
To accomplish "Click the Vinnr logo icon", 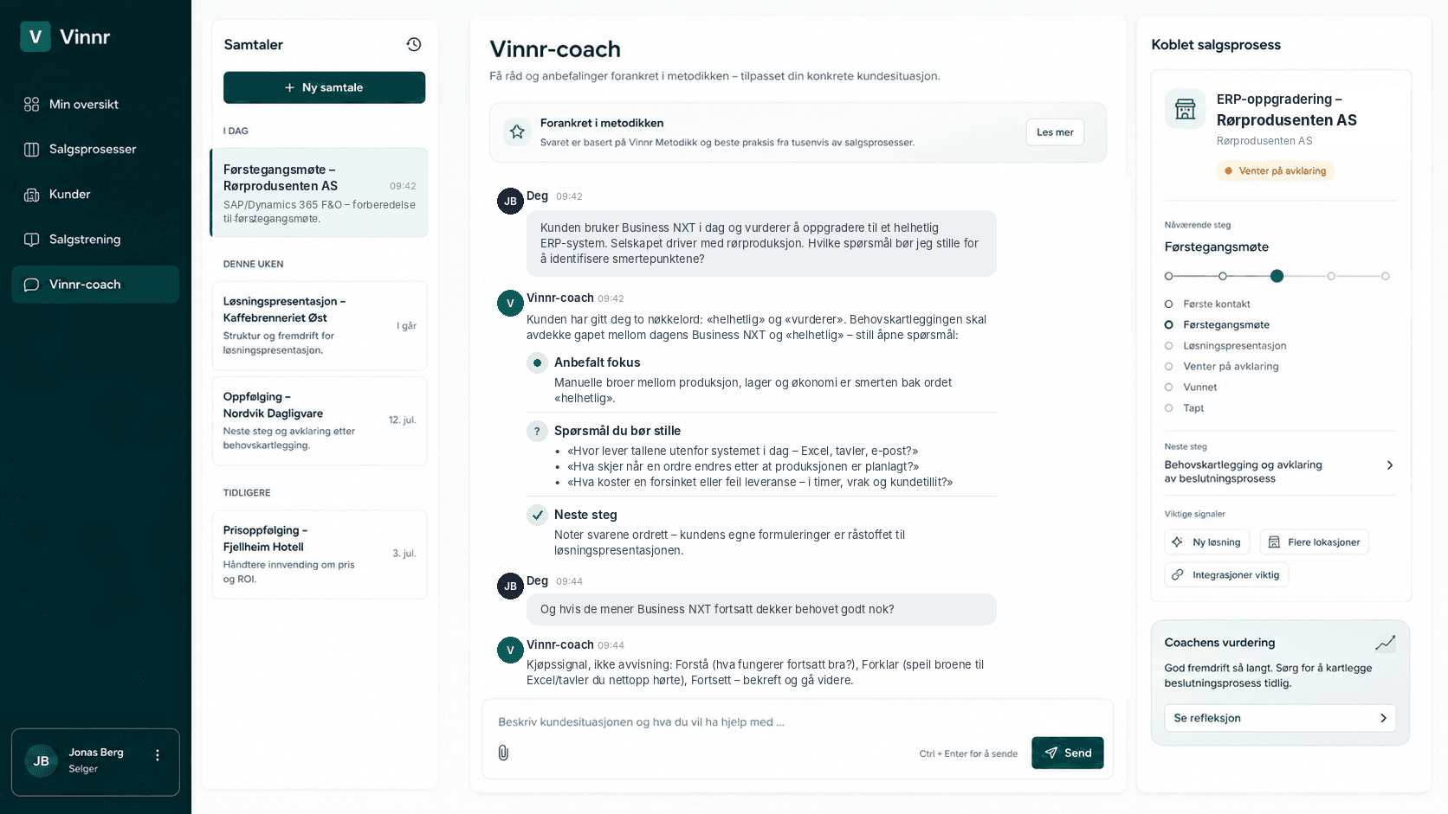I will [36, 36].
